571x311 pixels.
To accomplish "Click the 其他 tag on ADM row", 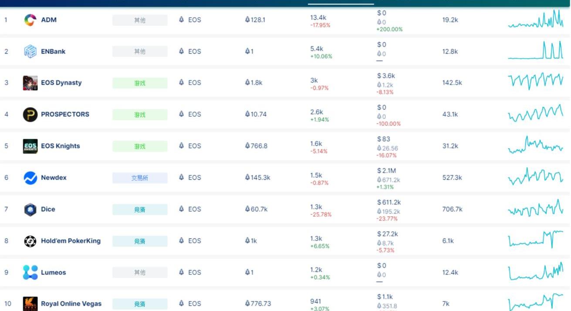I will point(140,20).
